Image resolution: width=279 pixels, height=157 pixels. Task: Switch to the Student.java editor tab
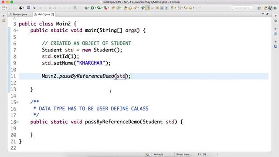[18, 14]
